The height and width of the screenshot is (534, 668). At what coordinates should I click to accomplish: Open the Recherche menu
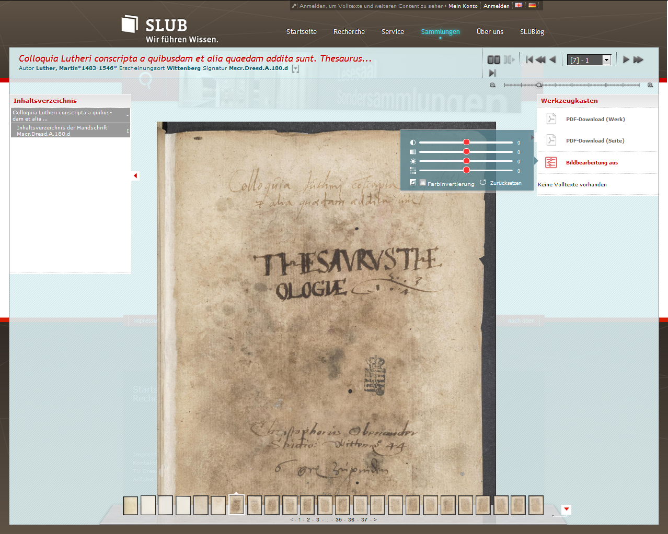[x=349, y=32]
